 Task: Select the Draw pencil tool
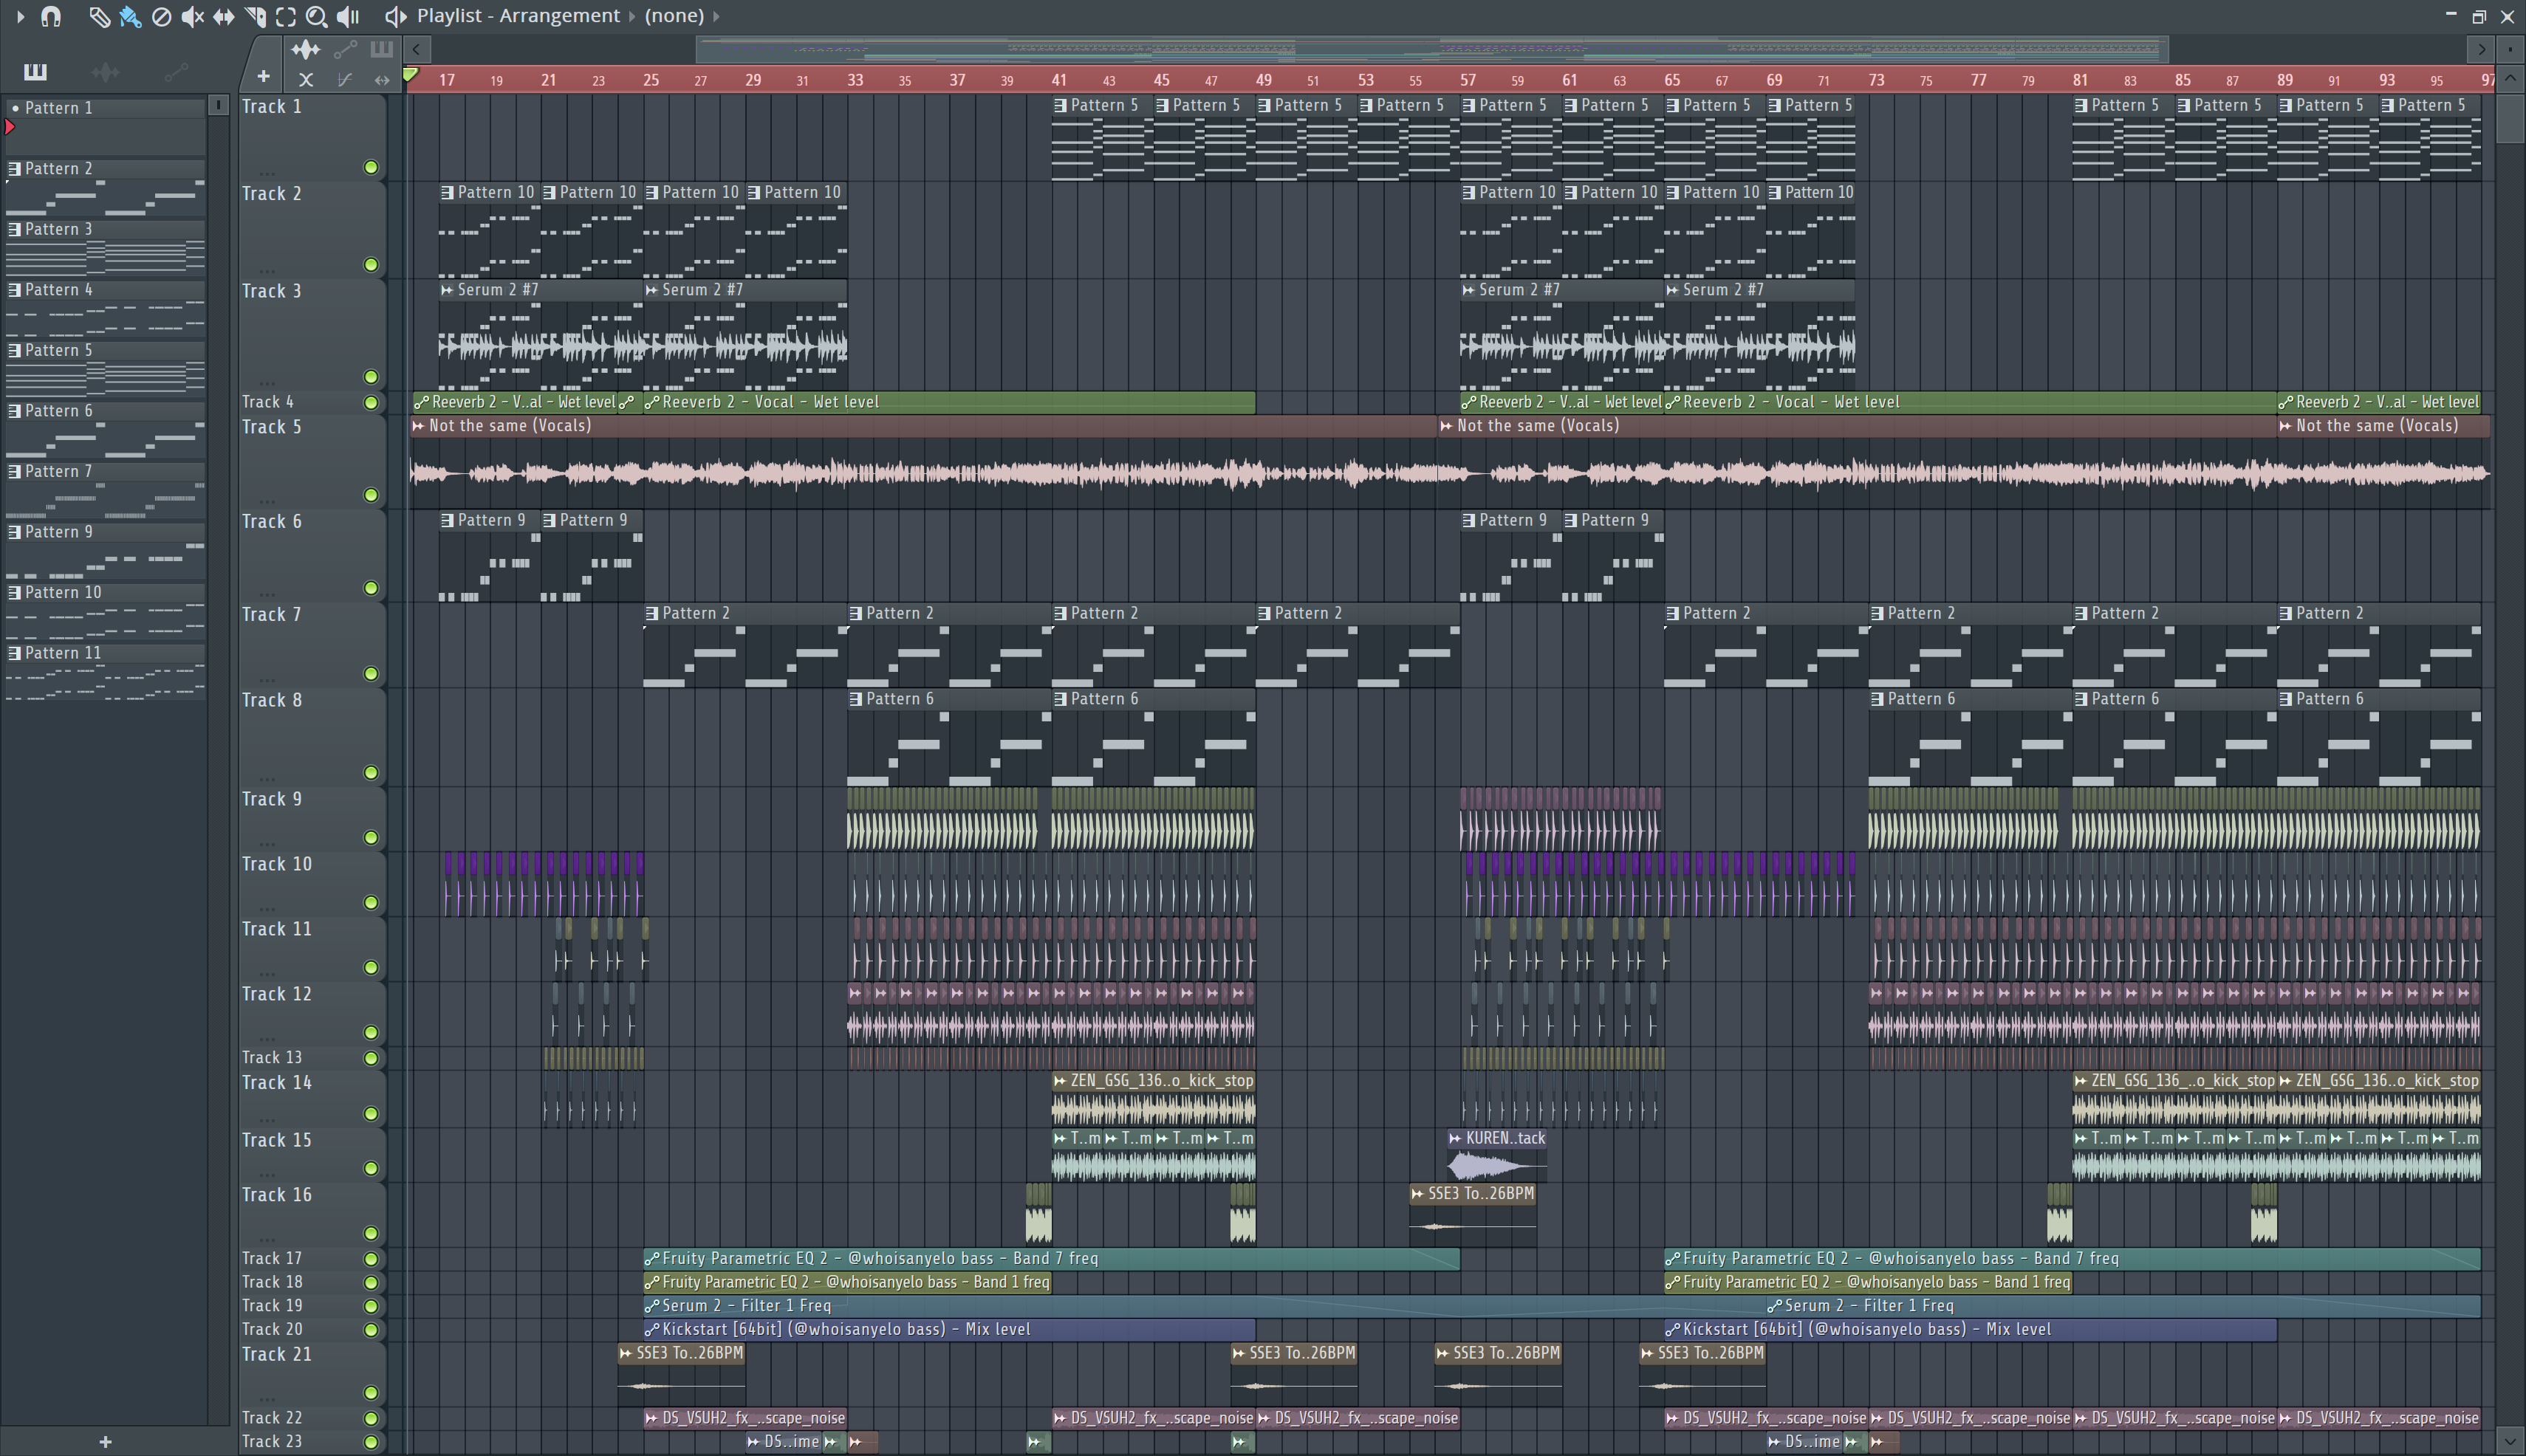click(x=98, y=16)
